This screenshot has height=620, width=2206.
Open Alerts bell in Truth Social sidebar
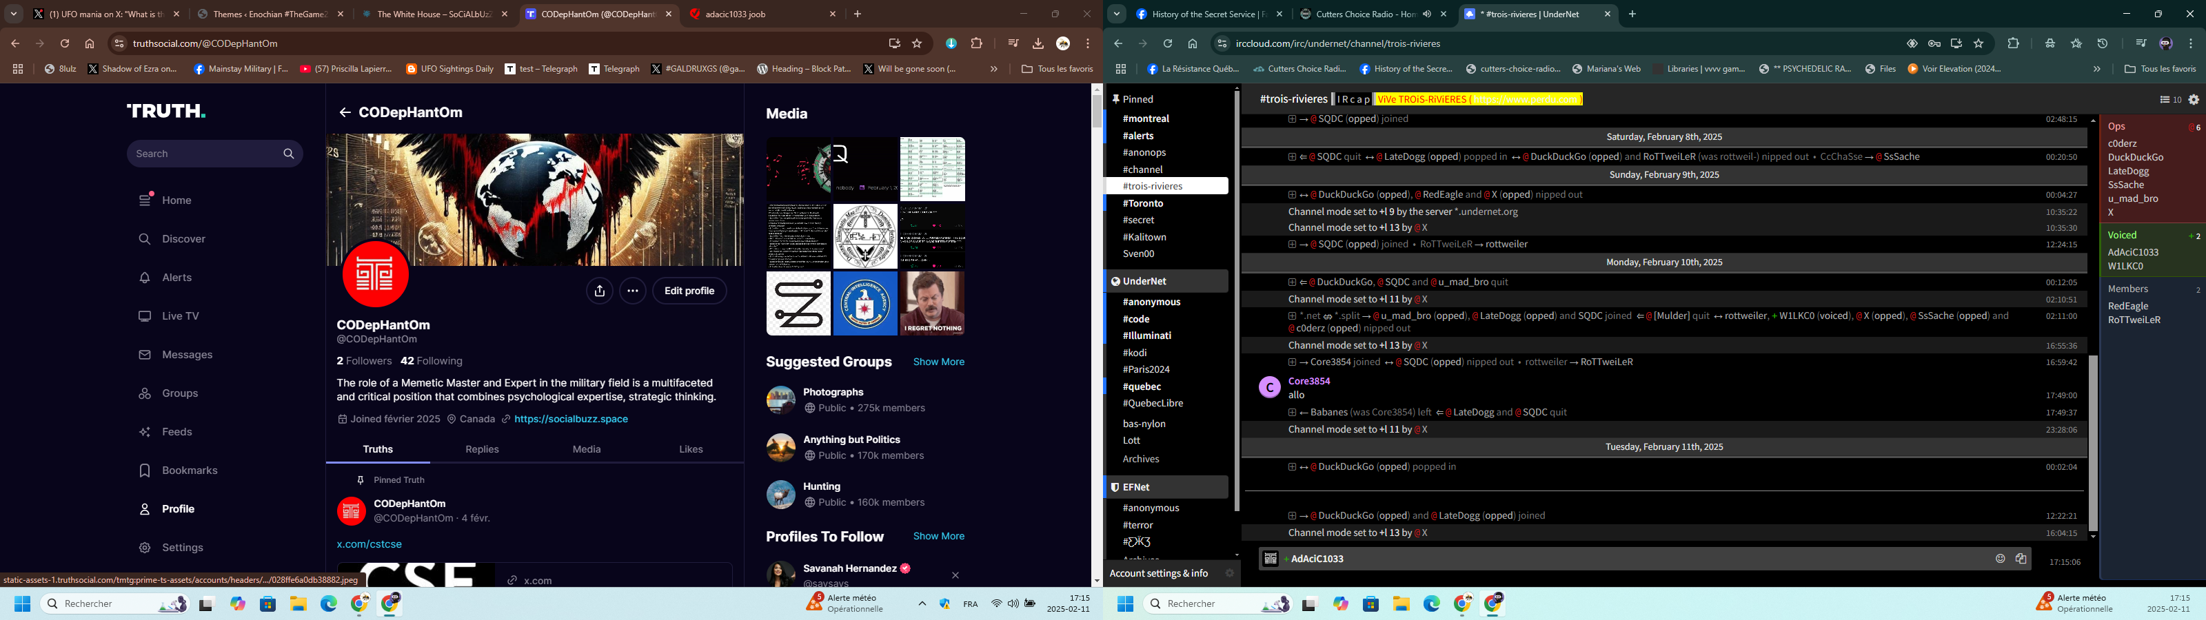click(x=166, y=278)
